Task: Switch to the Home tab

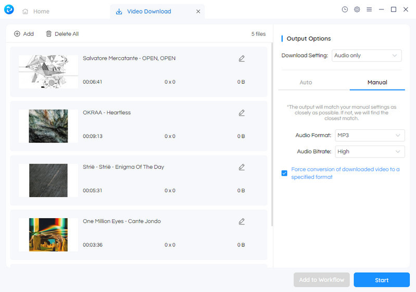Action: tap(36, 11)
